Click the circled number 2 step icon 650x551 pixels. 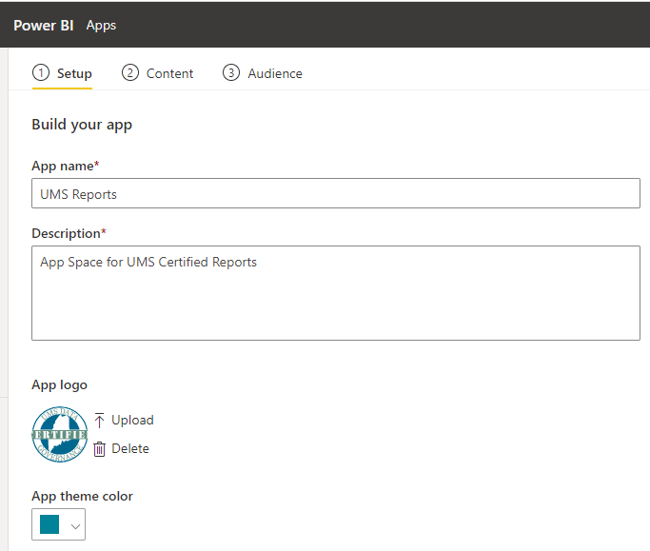point(129,73)
